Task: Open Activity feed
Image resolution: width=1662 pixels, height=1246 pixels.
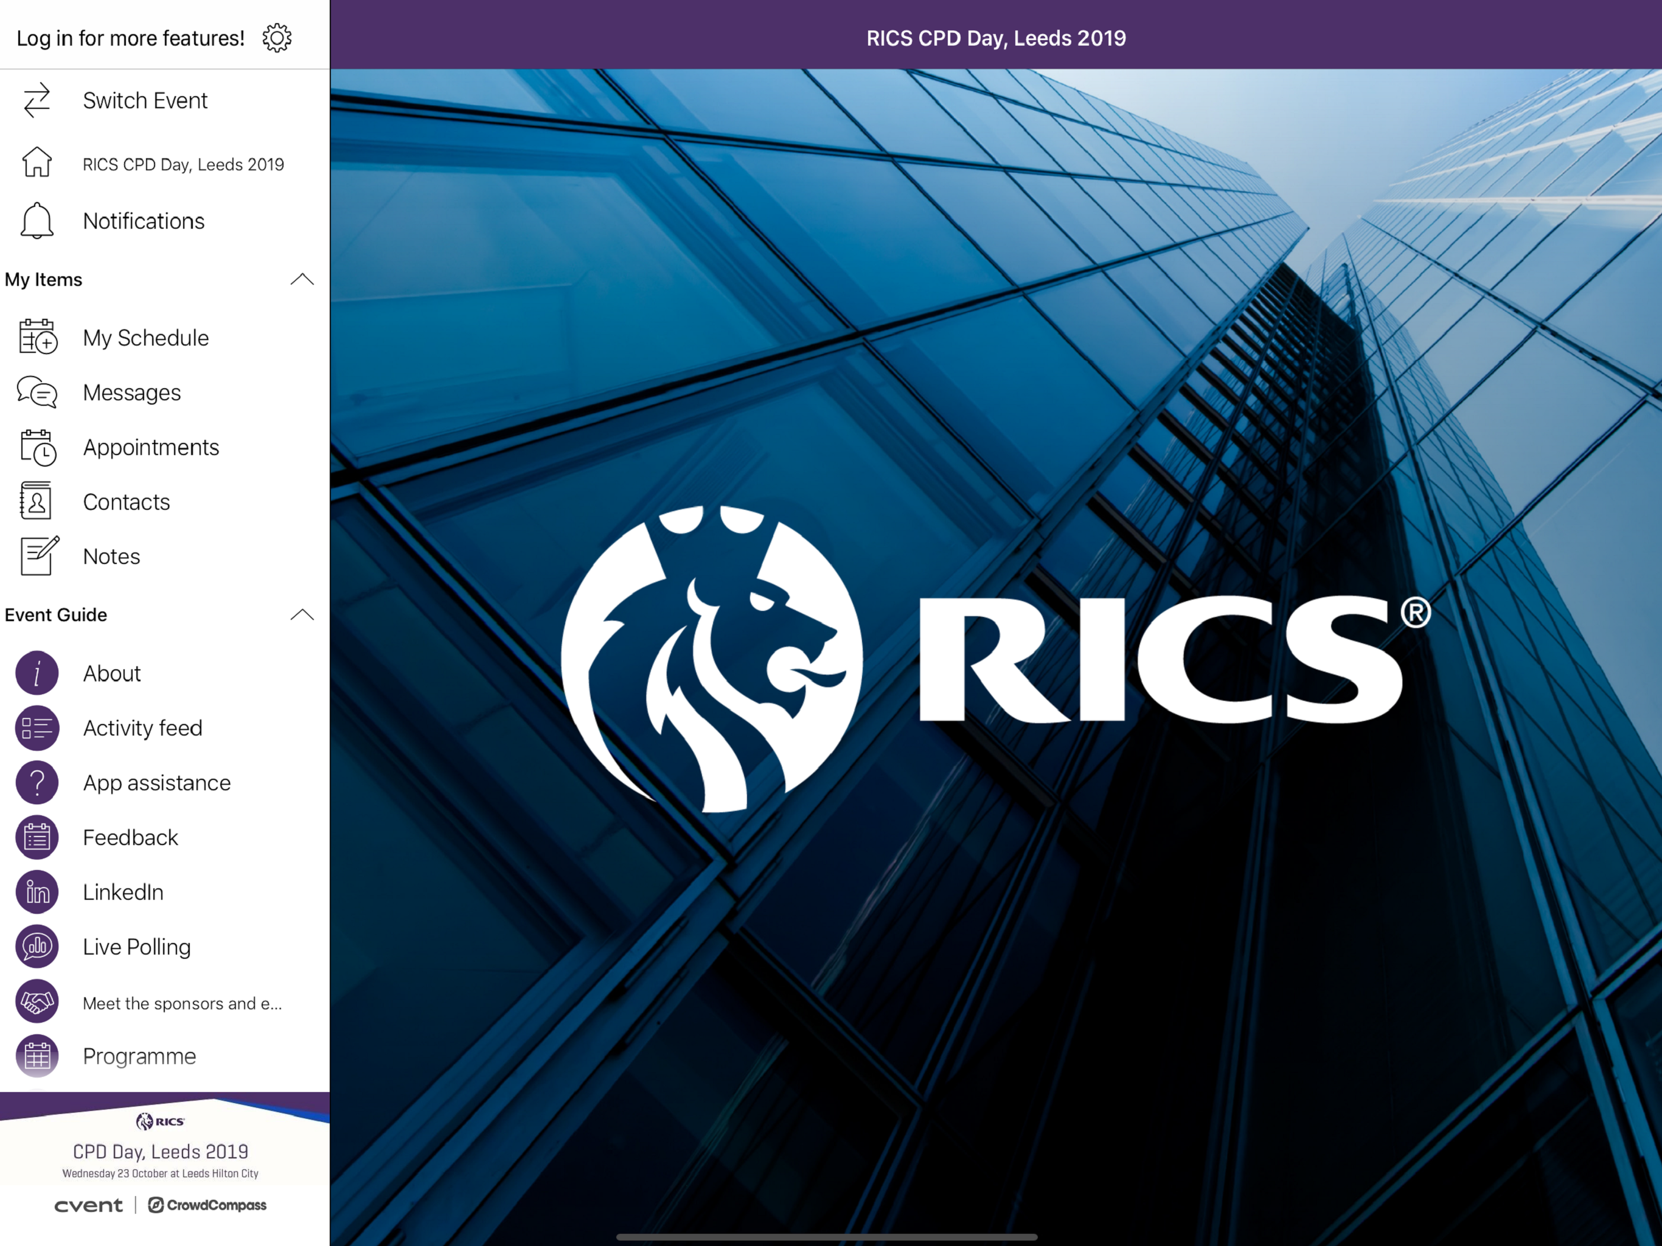Action: coord(164,728)
